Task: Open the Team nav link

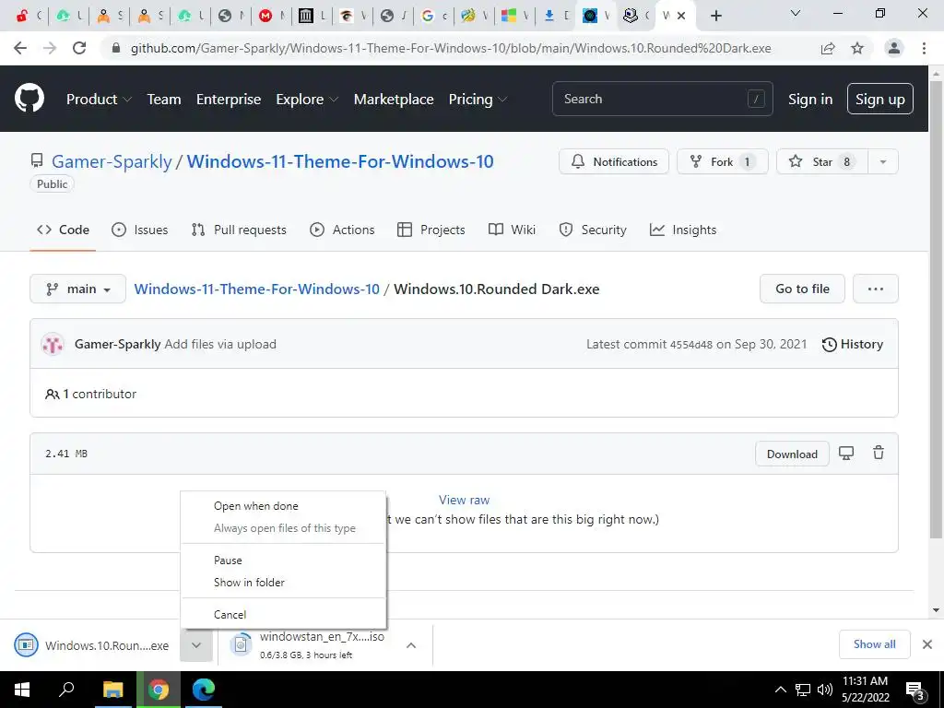Action: [164, 100]
